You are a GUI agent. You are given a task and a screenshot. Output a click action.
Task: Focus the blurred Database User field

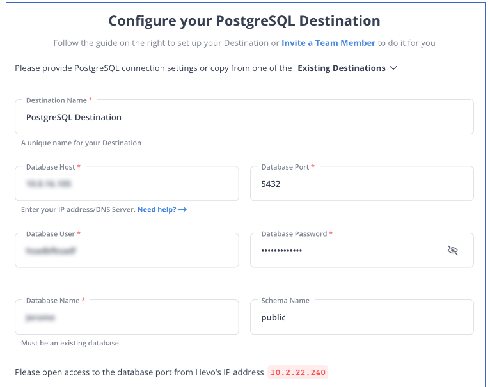[127, 250]
